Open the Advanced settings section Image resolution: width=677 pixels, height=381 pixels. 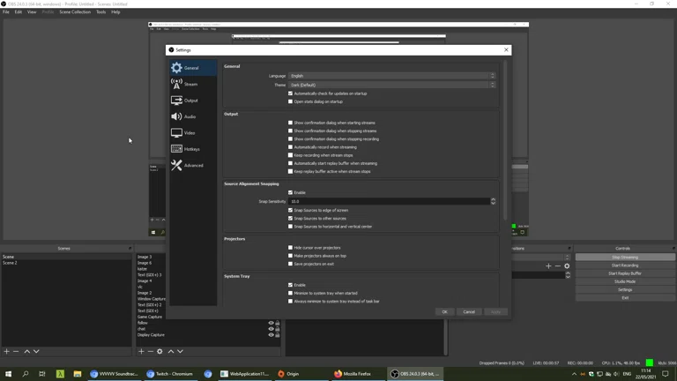(x=193, y=166)
